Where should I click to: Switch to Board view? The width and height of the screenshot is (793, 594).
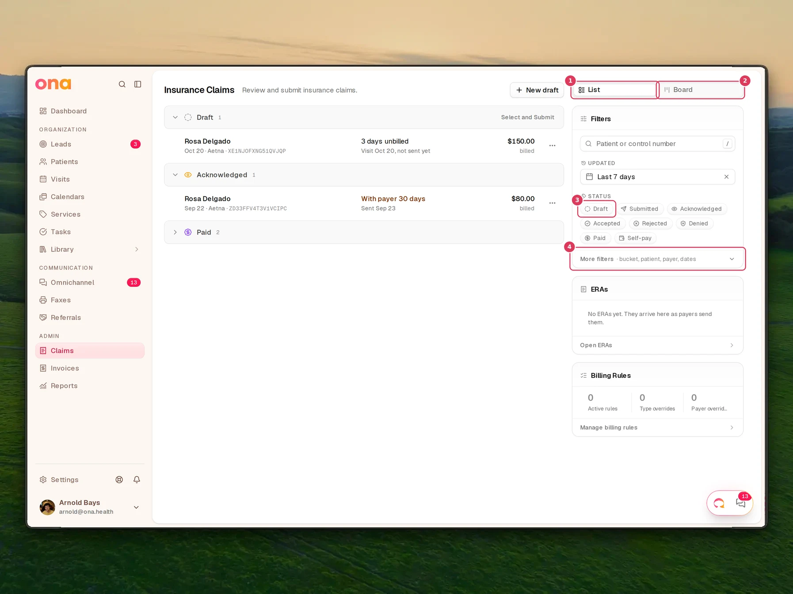point(701,90)
